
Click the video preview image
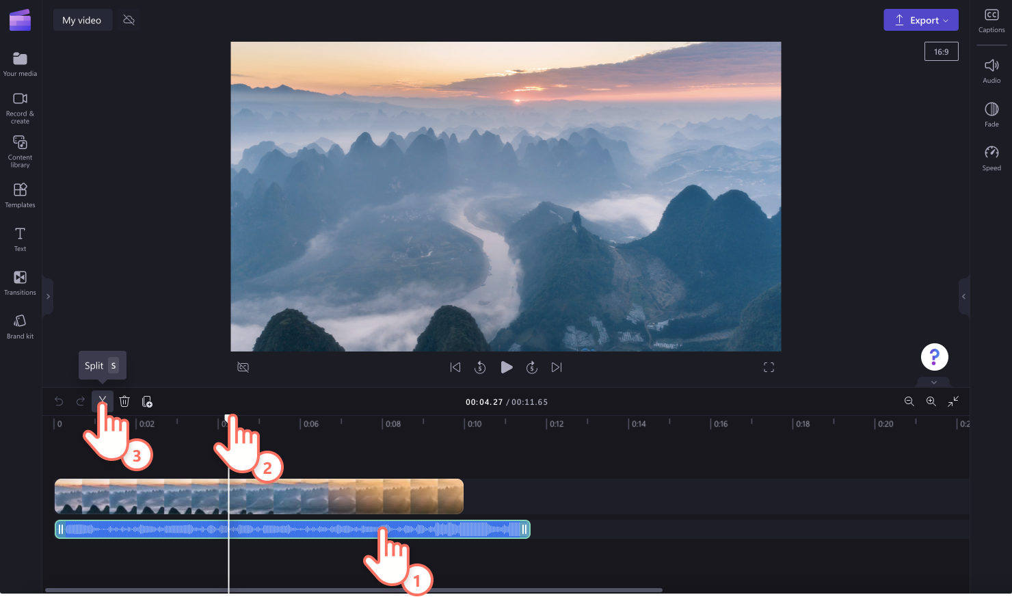tap(506, 196)
